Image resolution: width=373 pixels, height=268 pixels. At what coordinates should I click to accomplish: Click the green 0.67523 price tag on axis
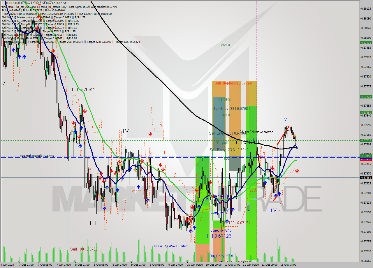[x=366, y=140]
